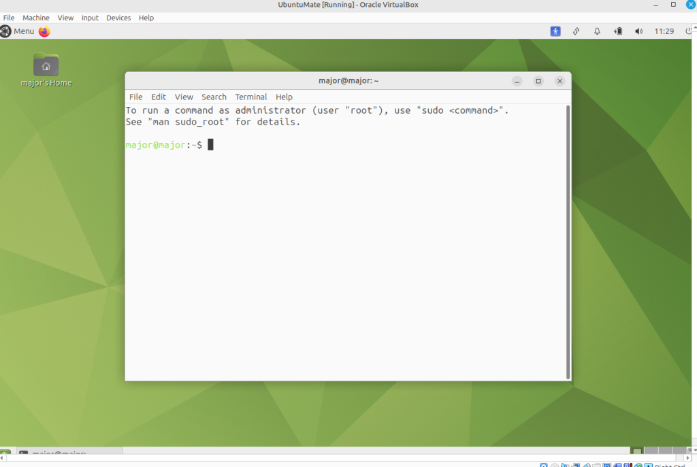This screenshot has width=697, height=467.
Task: Open the notifications bell icon
Action: 597,31
